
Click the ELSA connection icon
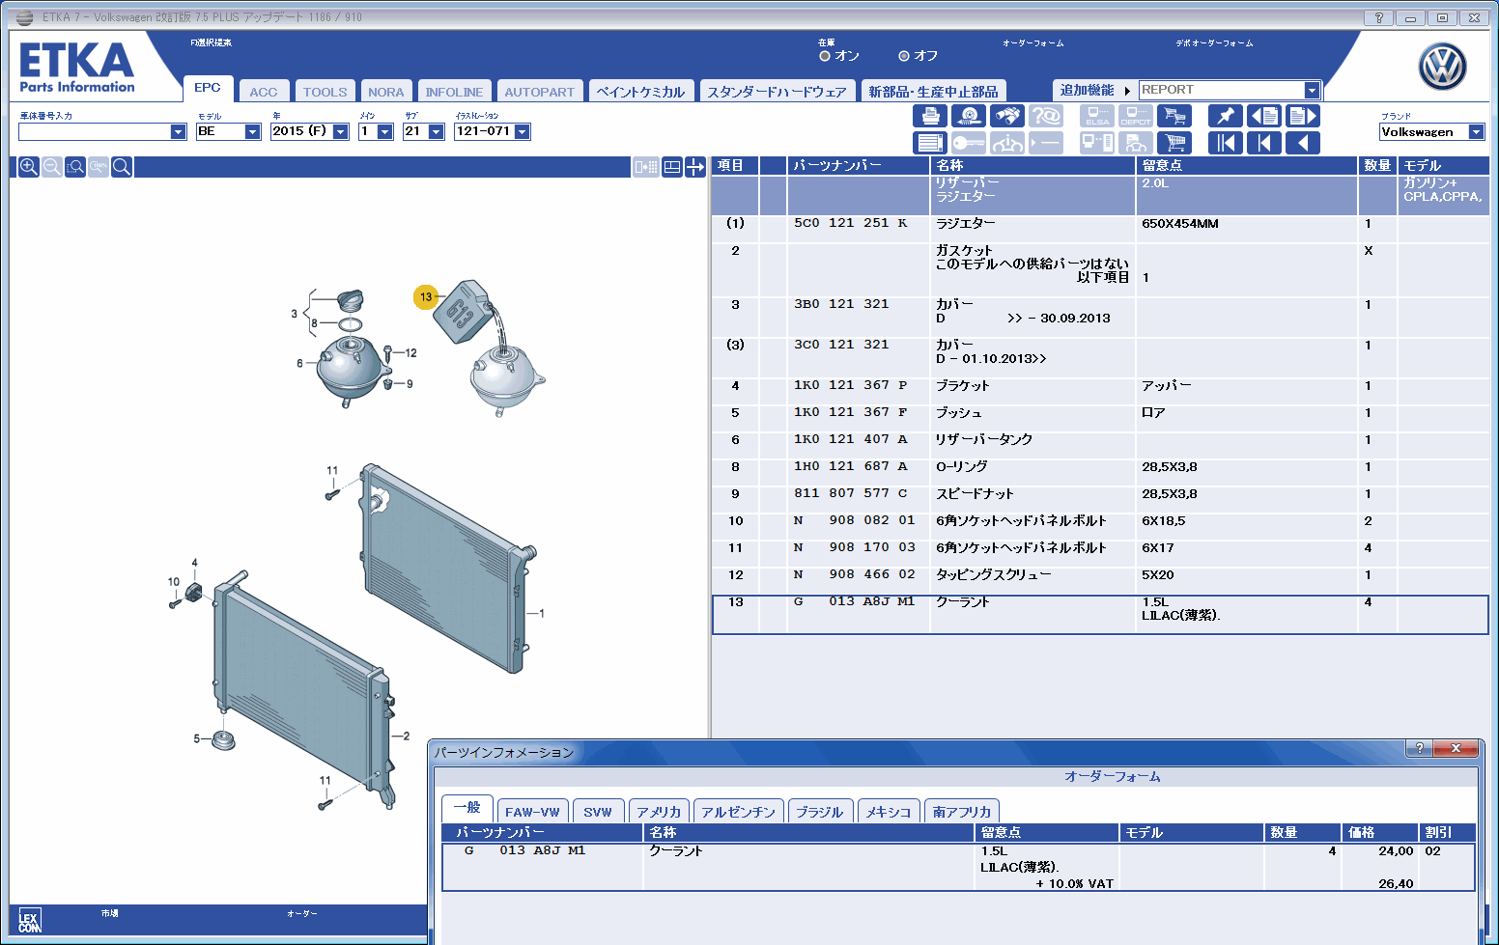pos(1097,116)
